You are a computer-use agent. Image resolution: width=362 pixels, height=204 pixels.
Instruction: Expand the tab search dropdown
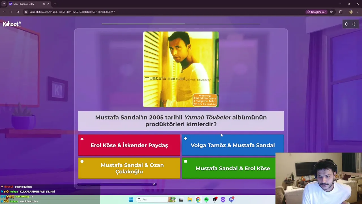[x=4, y=4]
